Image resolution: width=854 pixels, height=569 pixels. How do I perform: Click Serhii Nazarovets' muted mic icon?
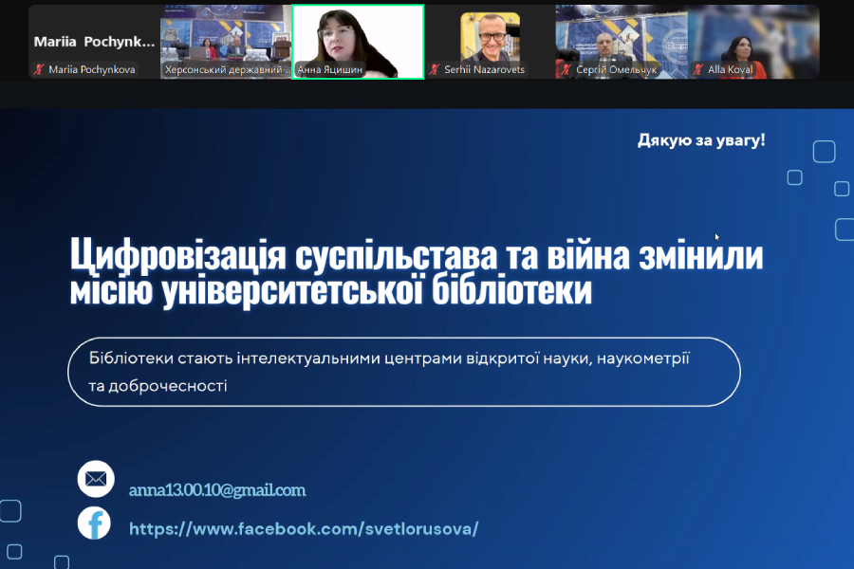(435, 69)
